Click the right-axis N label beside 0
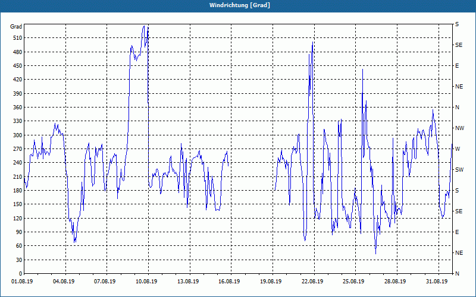Viewport: 476px width, 297px height. tap(458, 274)
